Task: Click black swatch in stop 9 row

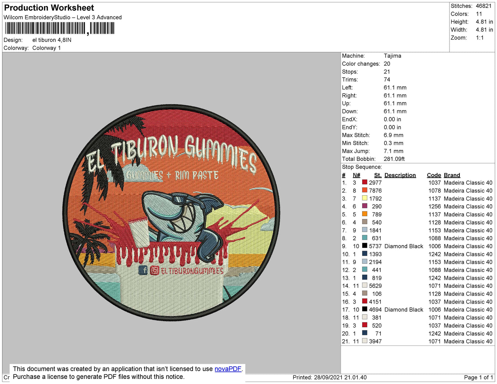Action: click(365, 245)
